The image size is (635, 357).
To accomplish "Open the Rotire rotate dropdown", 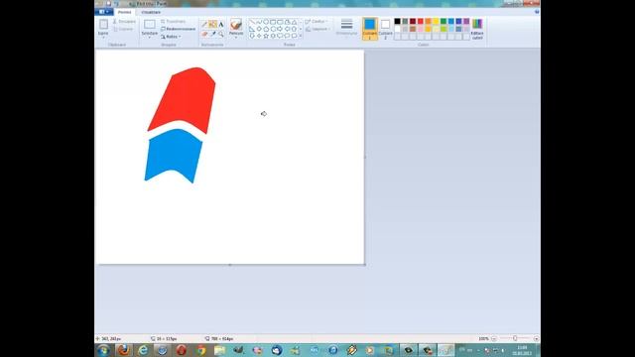I will [171, 37].
